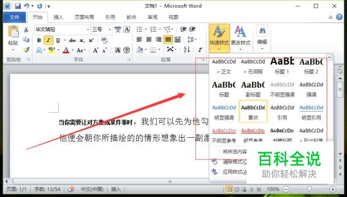The height and width of the screenshot is (197, 347).
Task: Click the Paste clipboard icon
Action: point(13,31)
